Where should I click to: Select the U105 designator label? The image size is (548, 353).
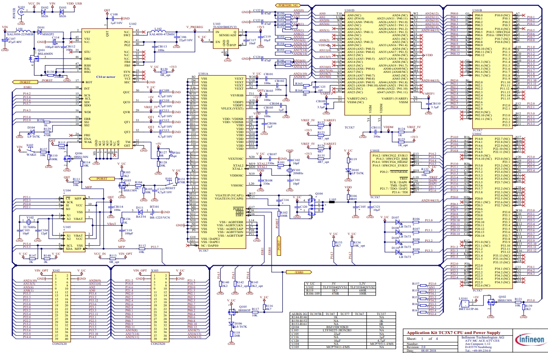click(67, 228)
